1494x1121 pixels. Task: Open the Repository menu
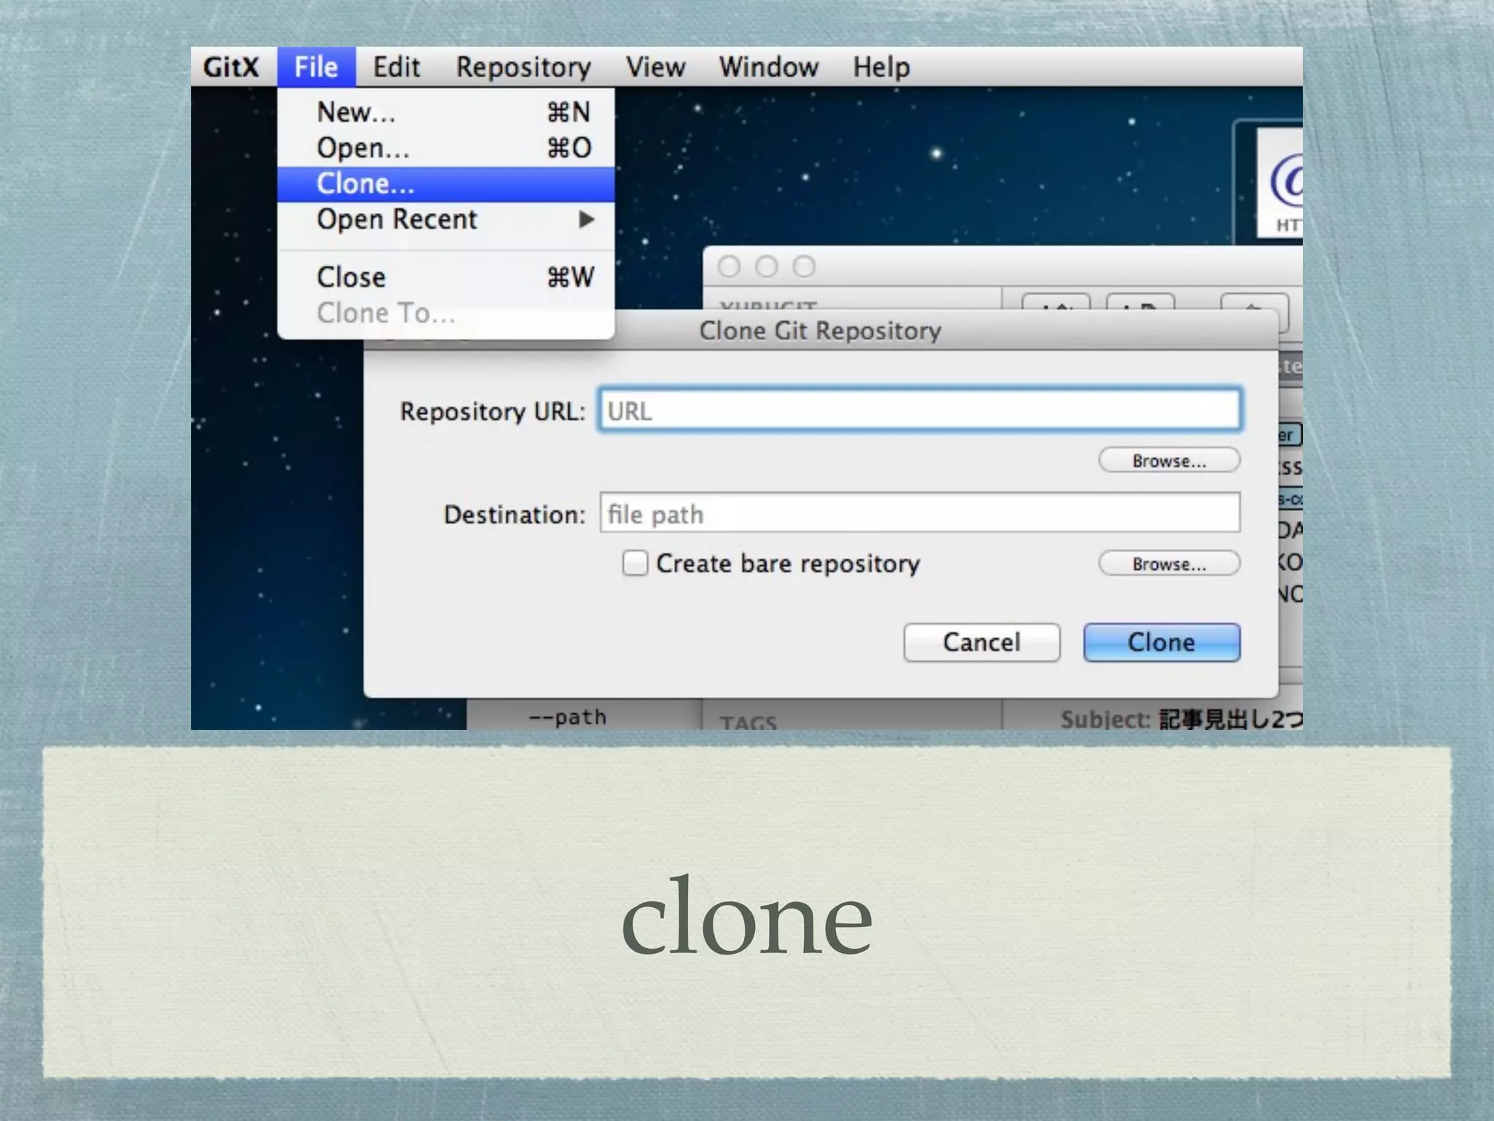[523, 67]
